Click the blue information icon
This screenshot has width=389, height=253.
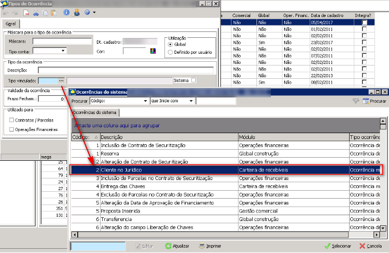(x=66, y=12)
